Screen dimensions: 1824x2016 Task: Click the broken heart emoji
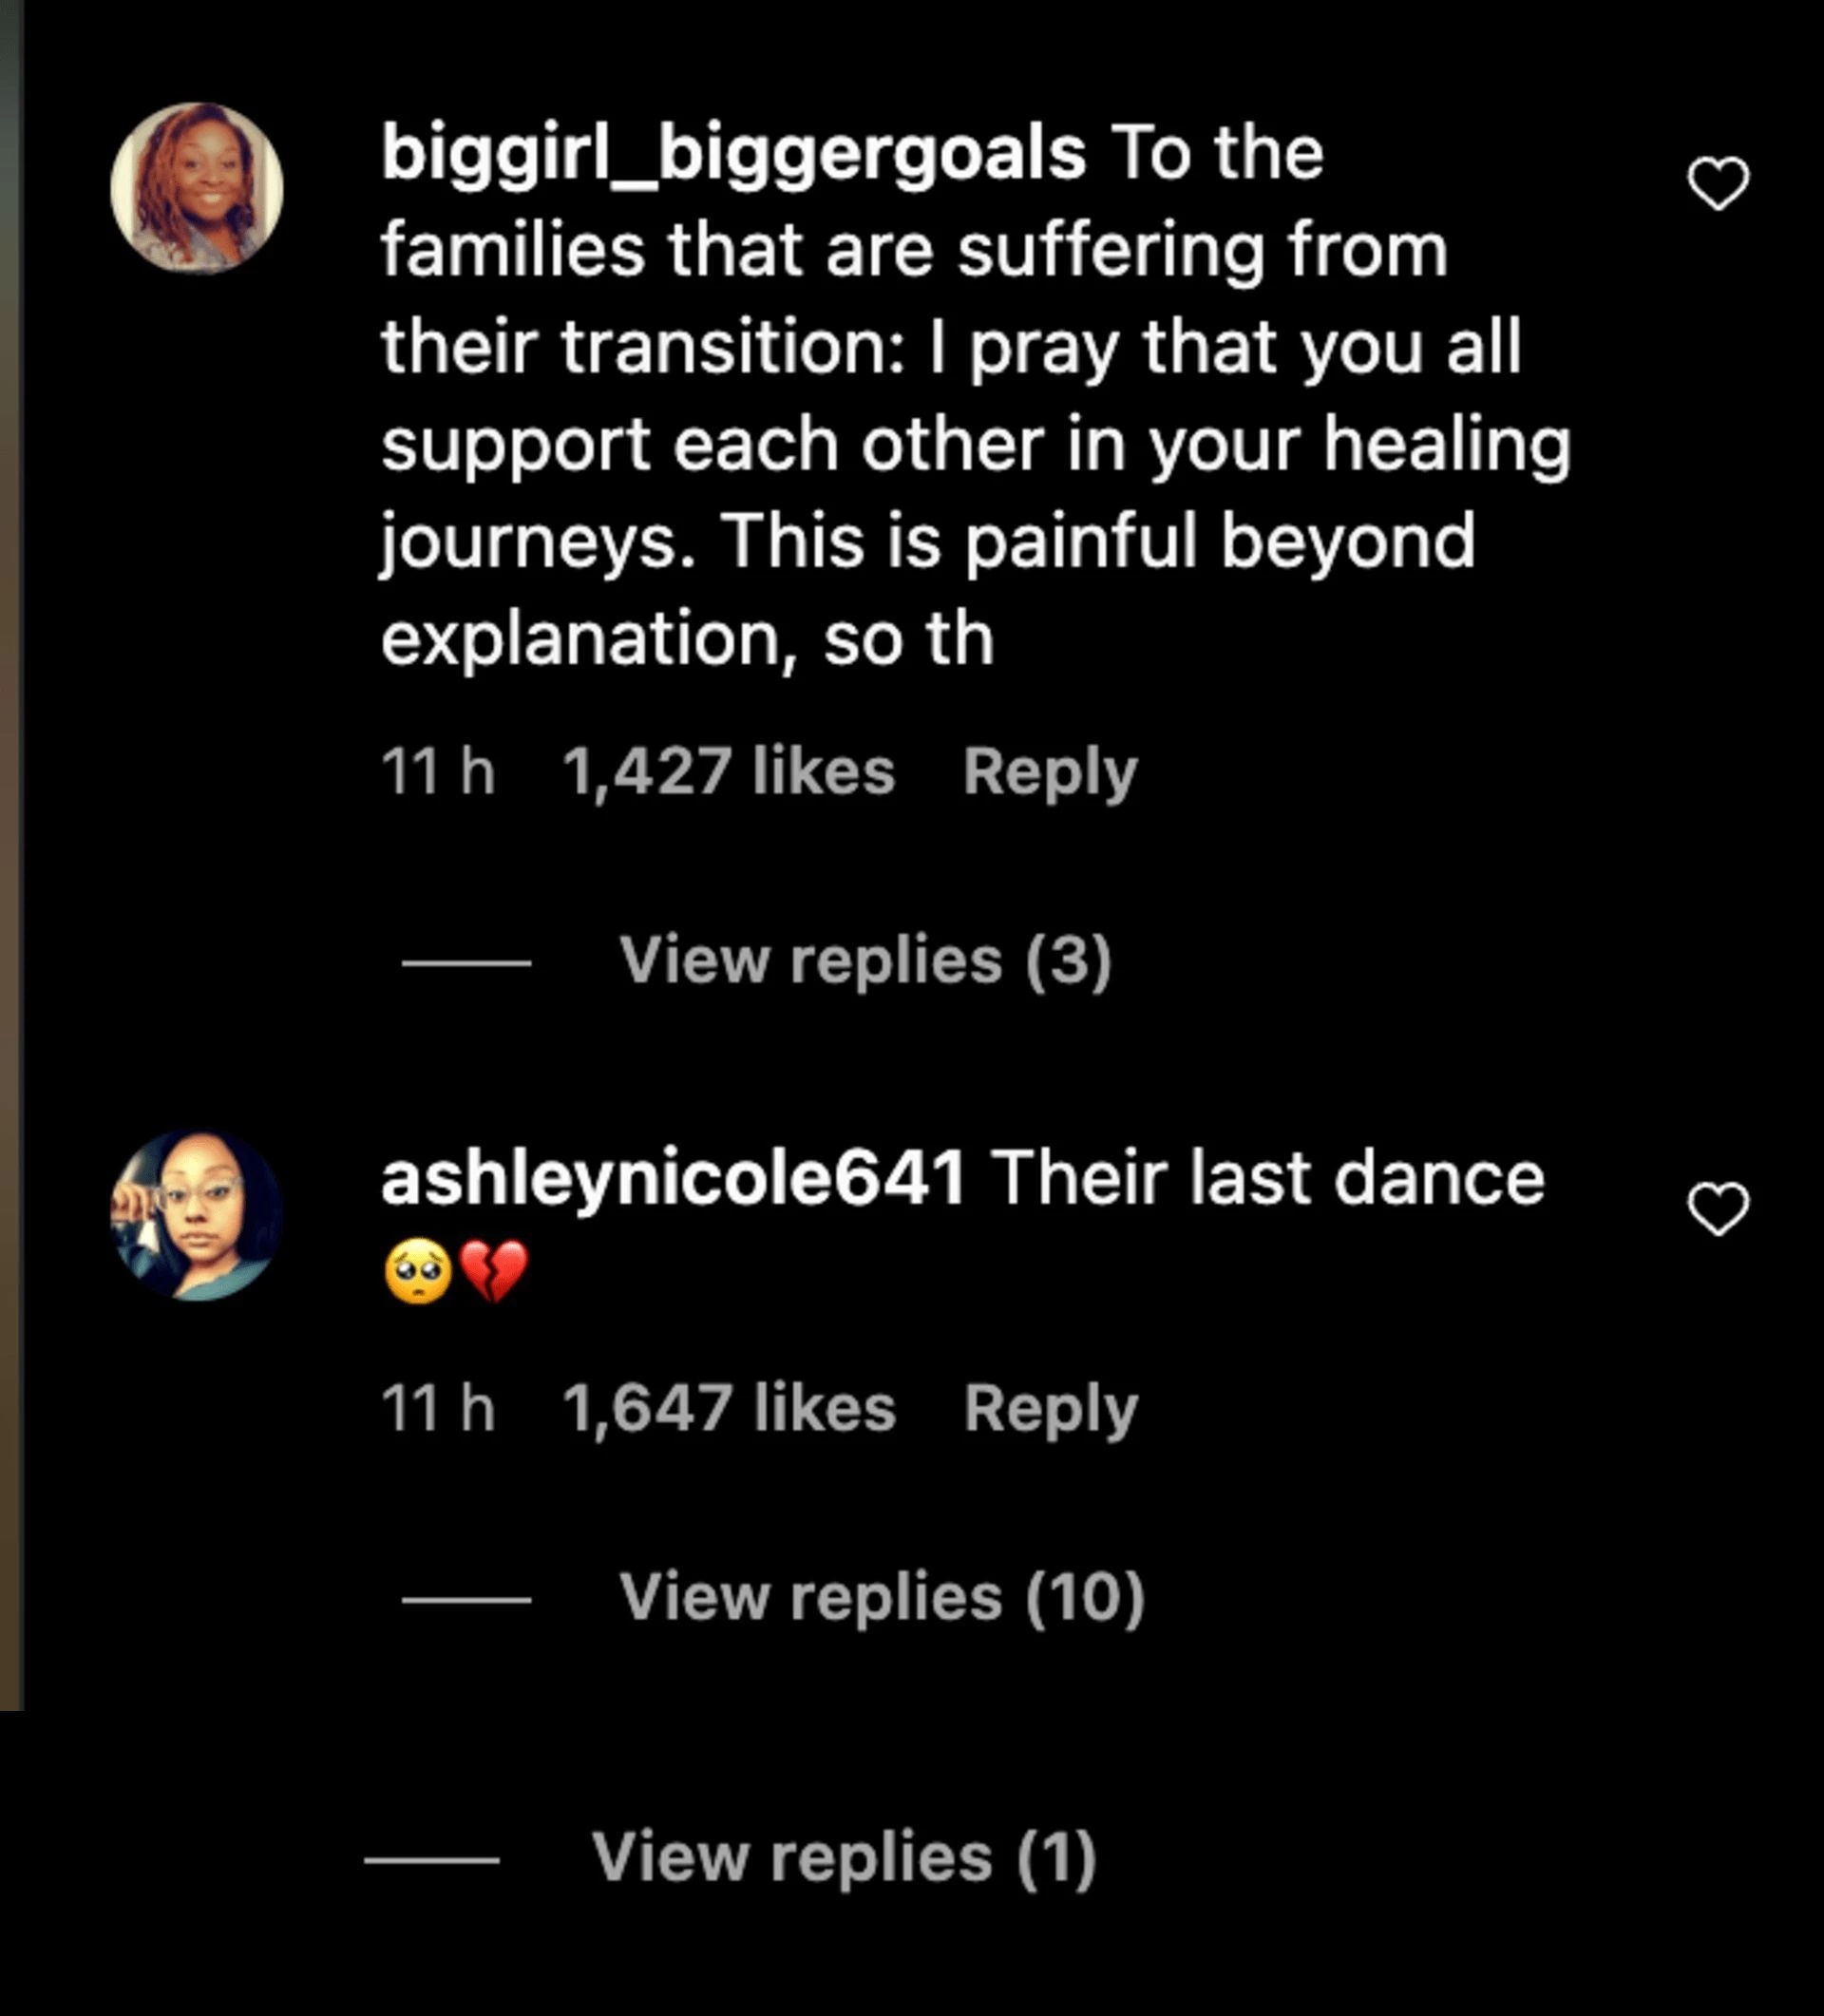[495, 1272]
